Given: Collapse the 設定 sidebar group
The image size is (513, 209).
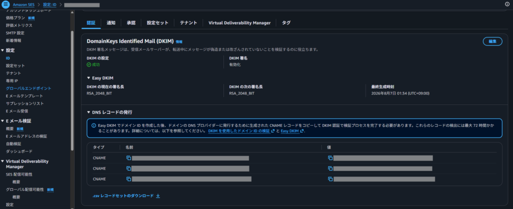Looking at the screenshot, I should (x=3, y=50).
